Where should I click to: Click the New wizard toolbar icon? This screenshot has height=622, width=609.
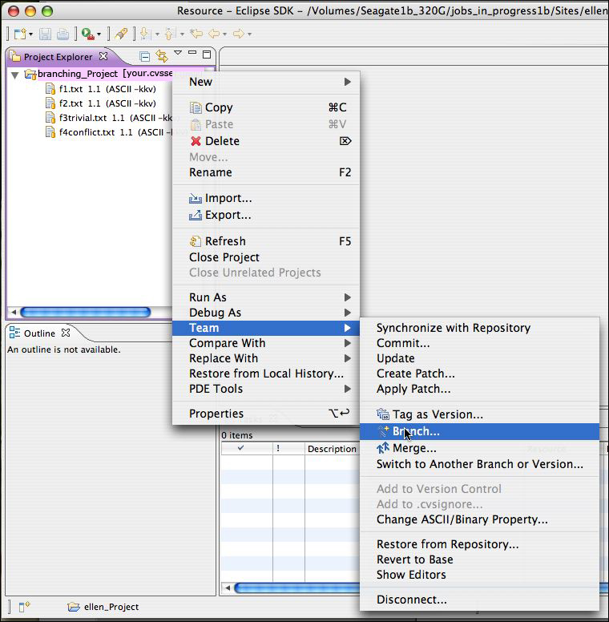[x=19, y=34]
